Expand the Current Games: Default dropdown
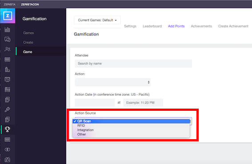 coord(97,20)
